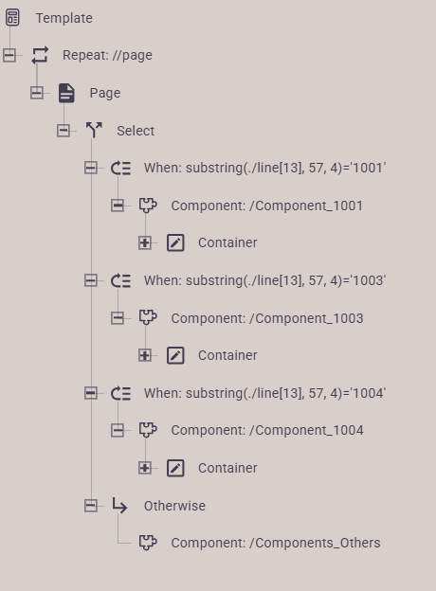The image size is (436, 591).
Task: Select Component: /Components_Others item
Action: pos(275,543)
